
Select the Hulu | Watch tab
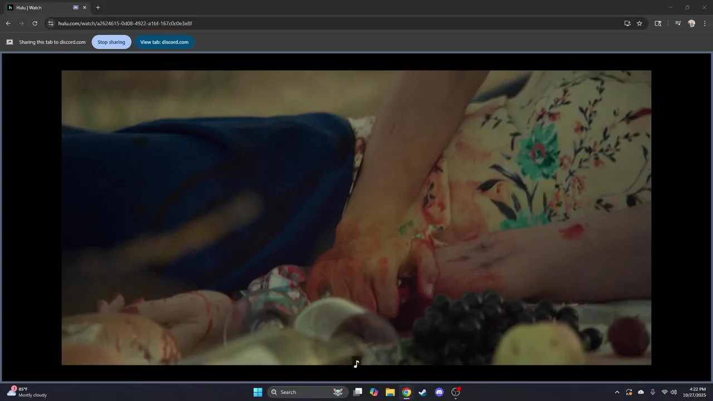tap(47, 8)
